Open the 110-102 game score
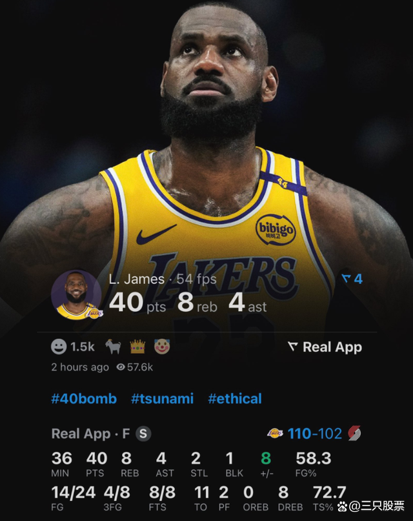Screen dimensions: 413x521 pos(315,434)
